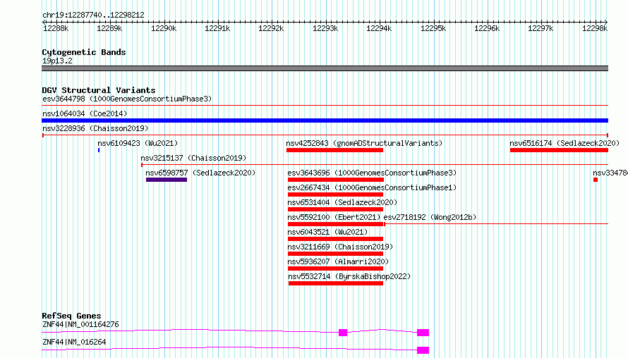Open the ZNF44|NM_016264 gene label
Image resolution: width=628 pixels, height=358 pixels.
[74, 342]
